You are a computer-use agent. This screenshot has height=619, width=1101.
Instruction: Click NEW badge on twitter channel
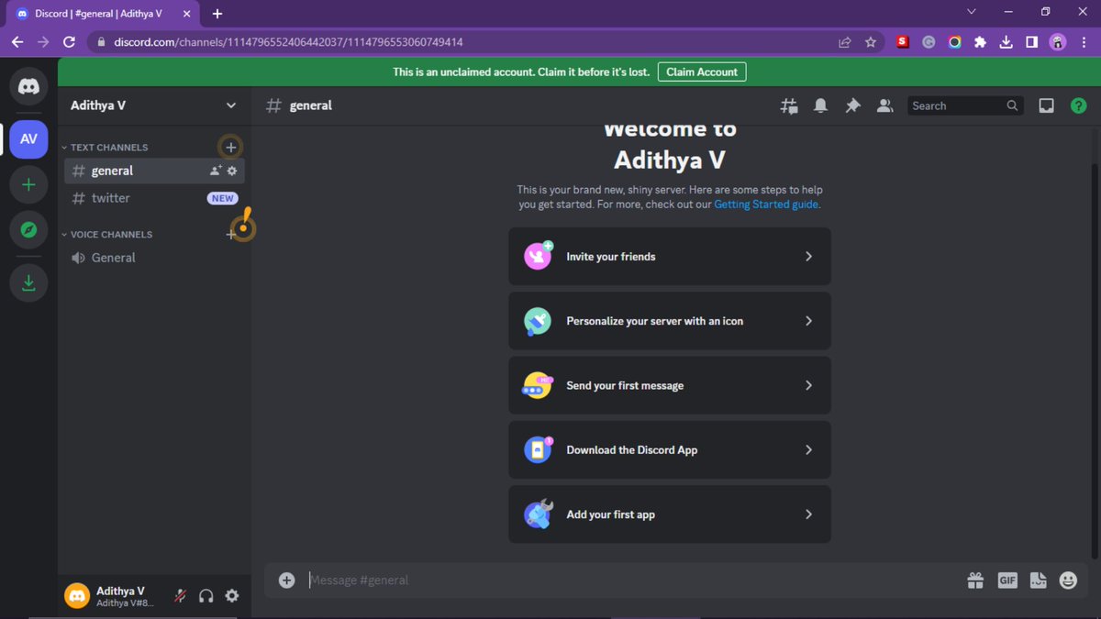pyautogui.click(x=222, y=198)
